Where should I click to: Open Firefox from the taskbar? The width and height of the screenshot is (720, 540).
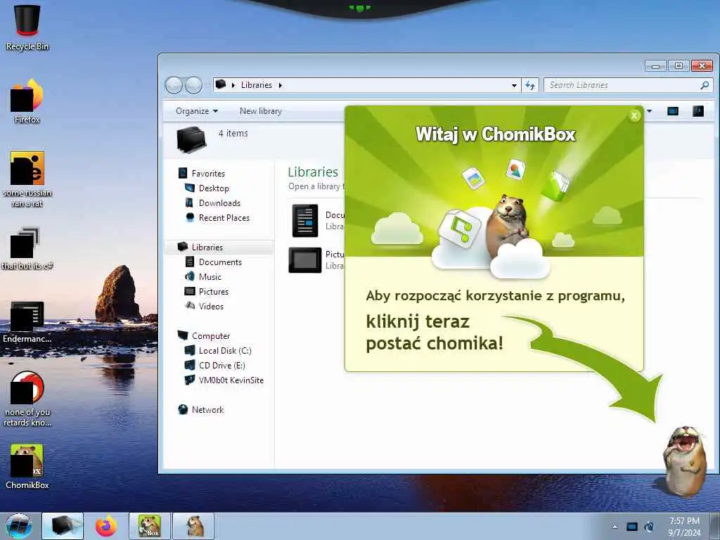click(106, 526)
